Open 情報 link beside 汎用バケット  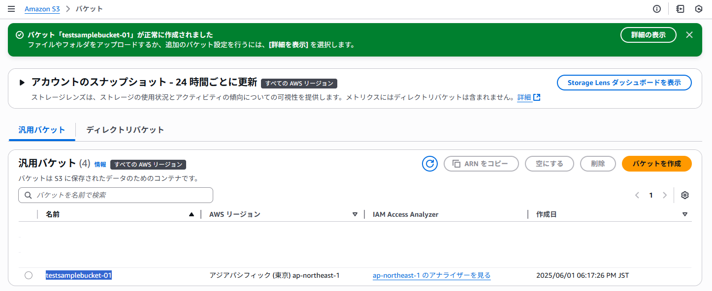(x=100, y=165)
